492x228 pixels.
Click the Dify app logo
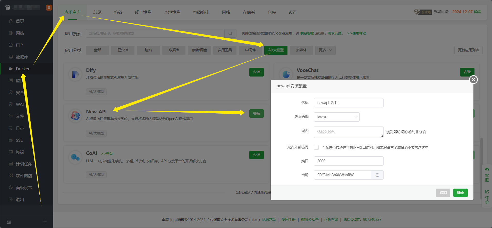coord(75,74)
